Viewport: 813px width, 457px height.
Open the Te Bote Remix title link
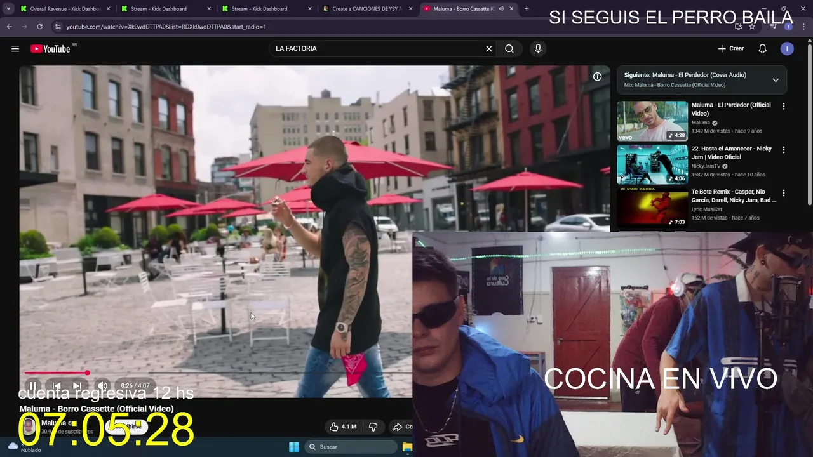pos(734,195)
